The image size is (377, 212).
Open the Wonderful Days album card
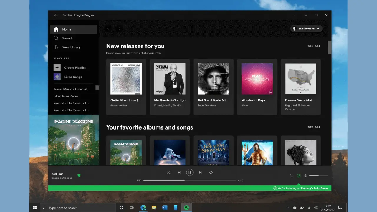tap(257, 87)
